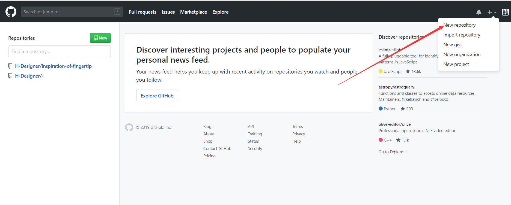Open the Pricing footer link
This screenshot has width=511, height=205.
point(209,156)
